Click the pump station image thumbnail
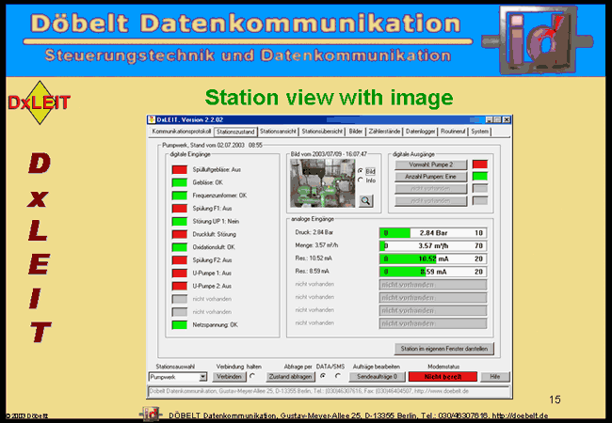Image resolution: width=612 pixels, height=423 pixels. click(x=323, y=182)
